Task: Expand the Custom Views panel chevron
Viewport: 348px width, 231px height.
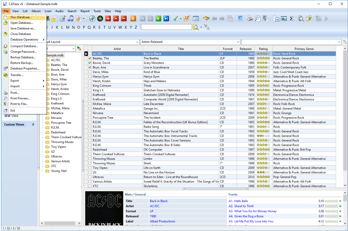Action: click(33, 125)
